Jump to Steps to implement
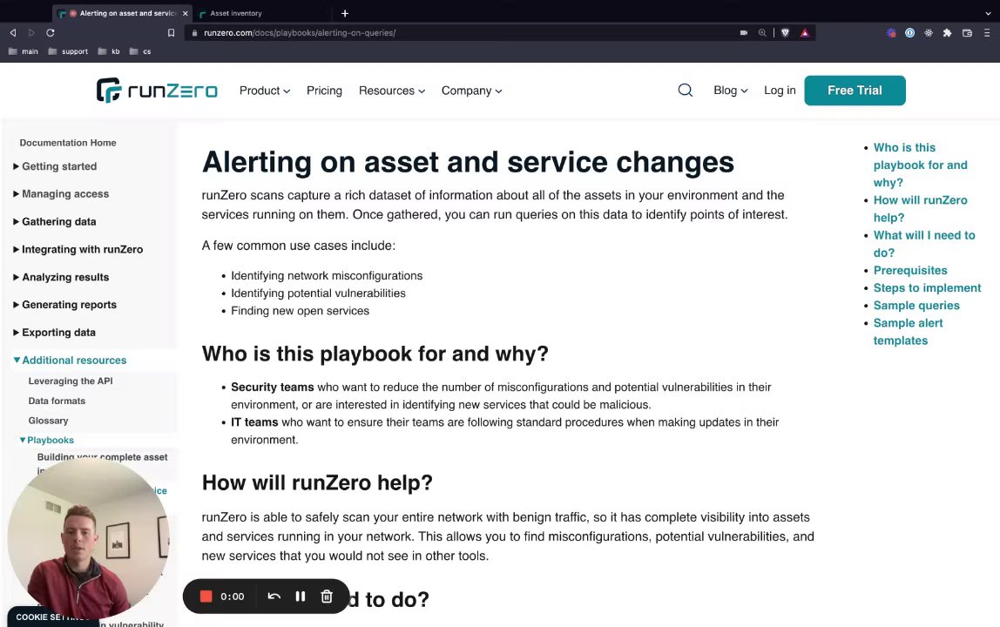The image size is (1000, 627). tap(928, 287)
